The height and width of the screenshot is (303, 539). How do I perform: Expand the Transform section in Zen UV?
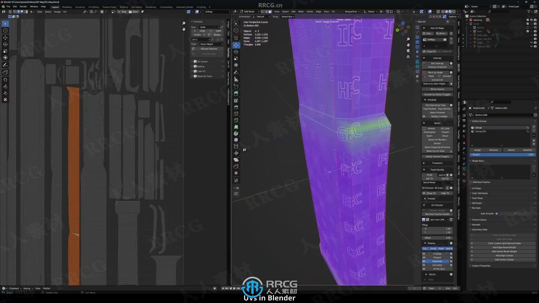(437, 163)
